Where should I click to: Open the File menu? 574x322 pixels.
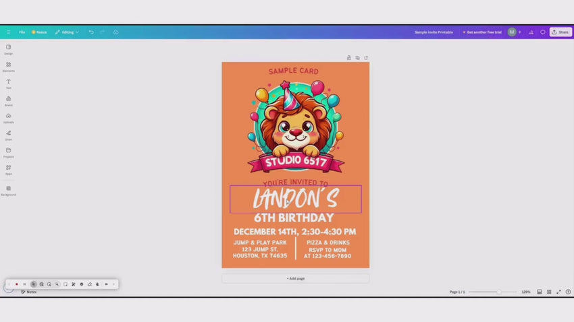coord(22,32)
